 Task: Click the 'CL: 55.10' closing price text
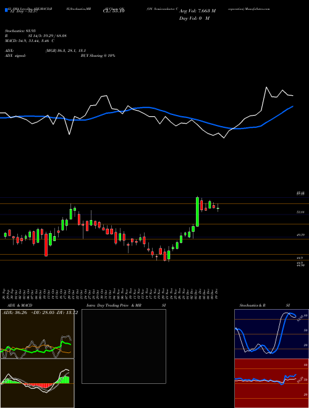pyautogui.click(x=114, y=11)
